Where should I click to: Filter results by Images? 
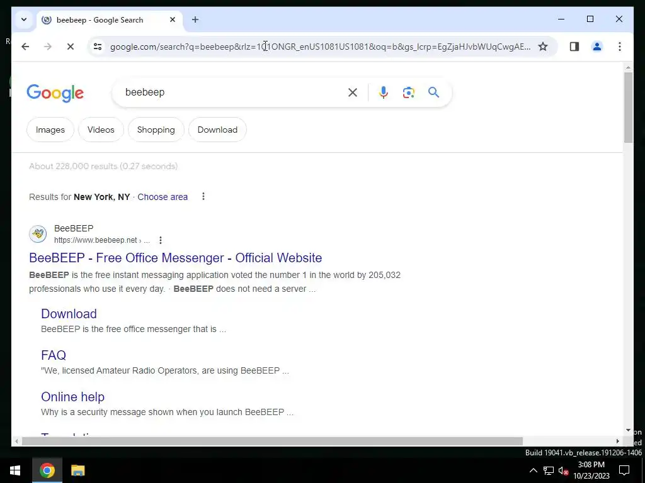50,130
